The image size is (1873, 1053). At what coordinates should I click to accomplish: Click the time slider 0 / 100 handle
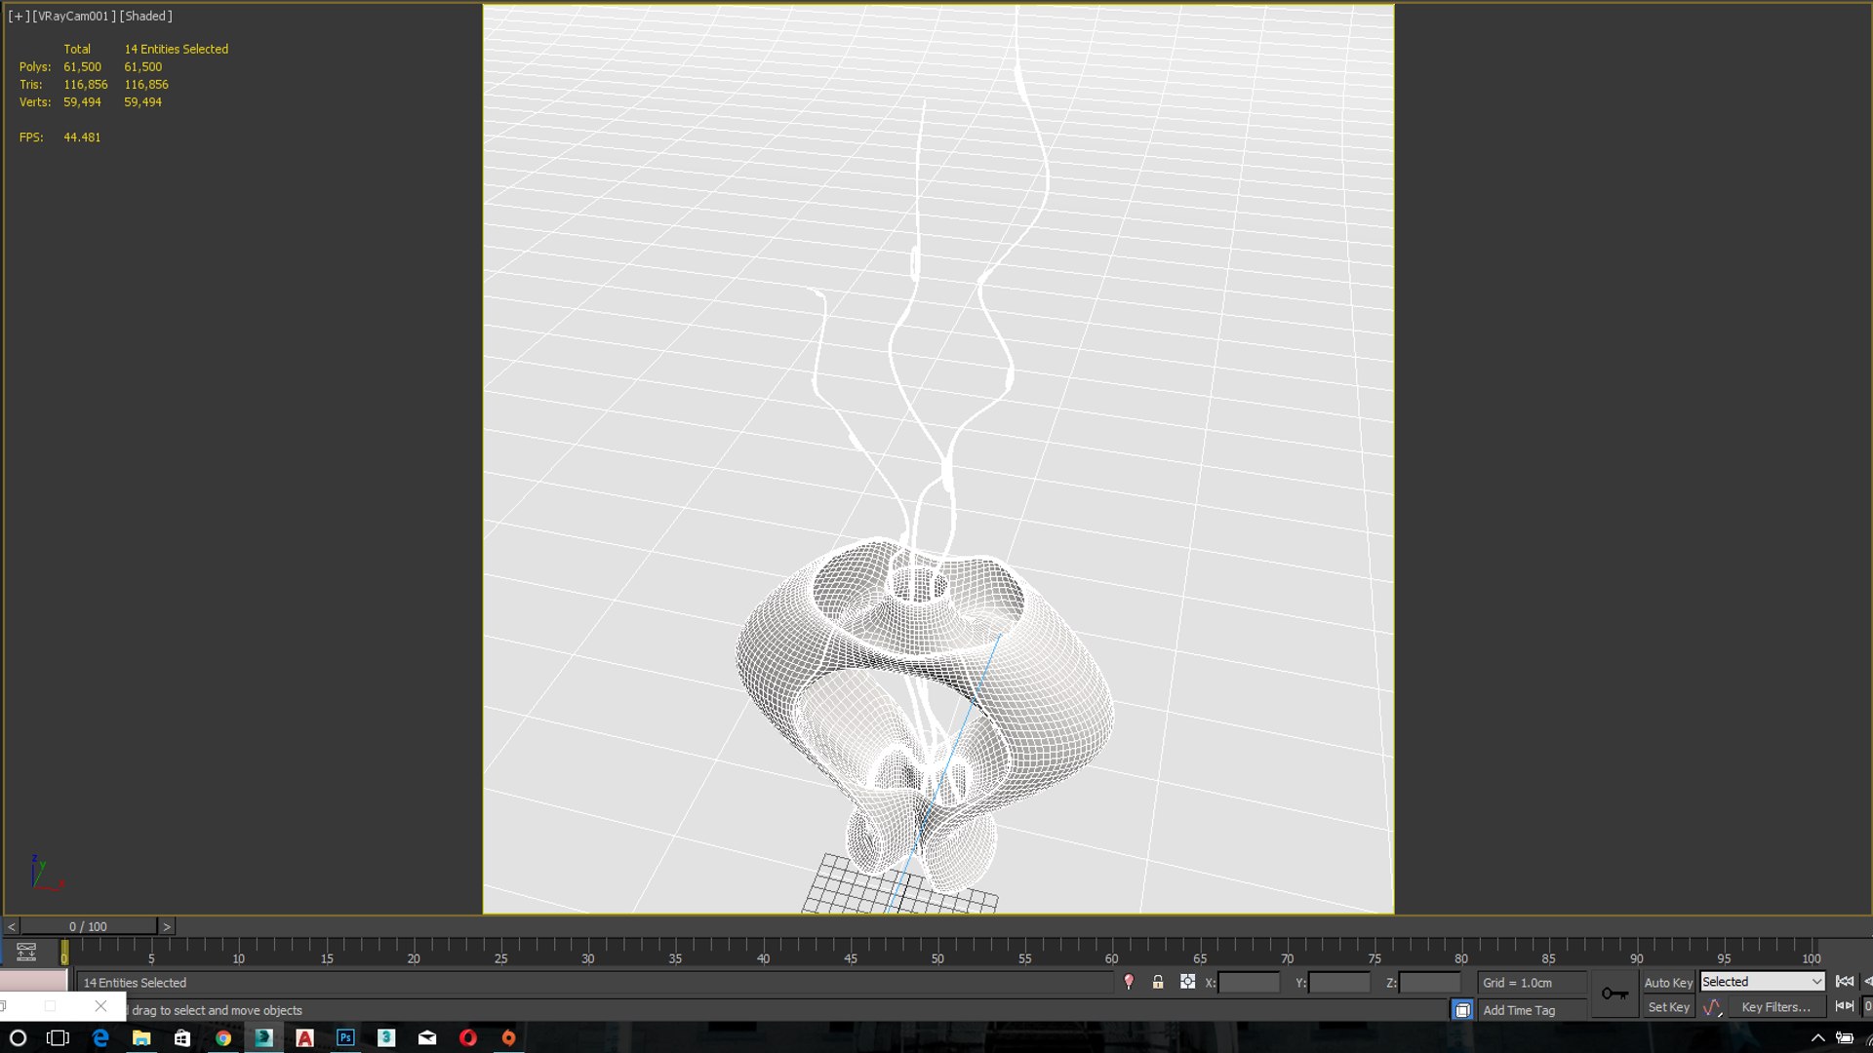[88, 926]
